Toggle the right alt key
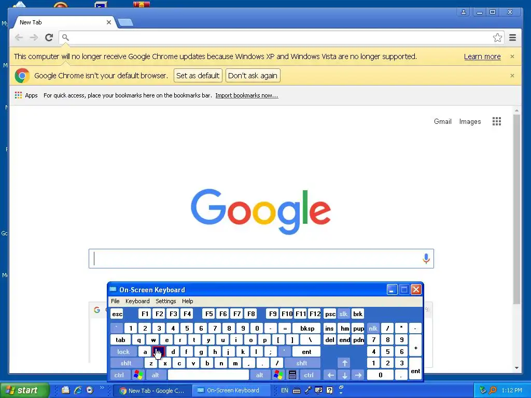 (259, 375)
